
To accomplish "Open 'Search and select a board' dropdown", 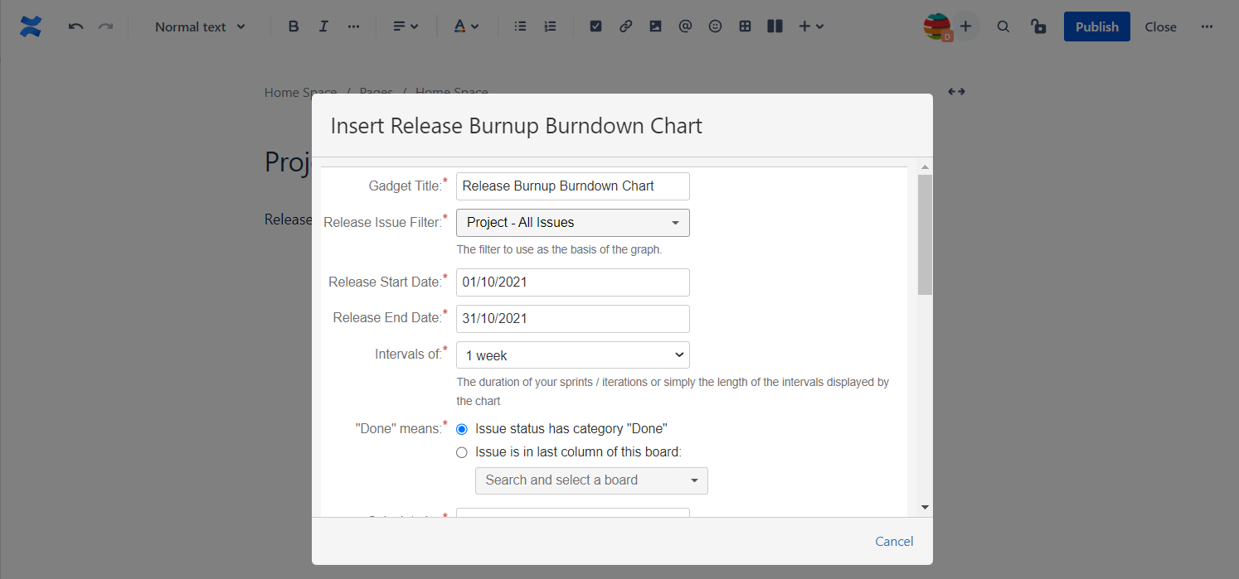I will click(x=590, y=480).
